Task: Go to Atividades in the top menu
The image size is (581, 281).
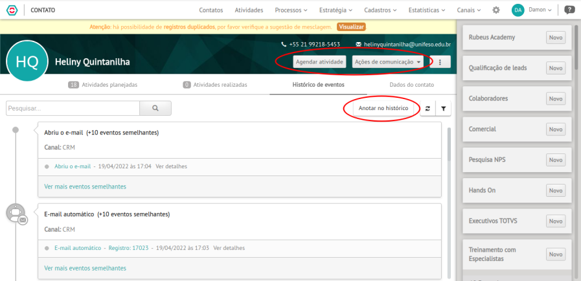Action: [249, 10]
